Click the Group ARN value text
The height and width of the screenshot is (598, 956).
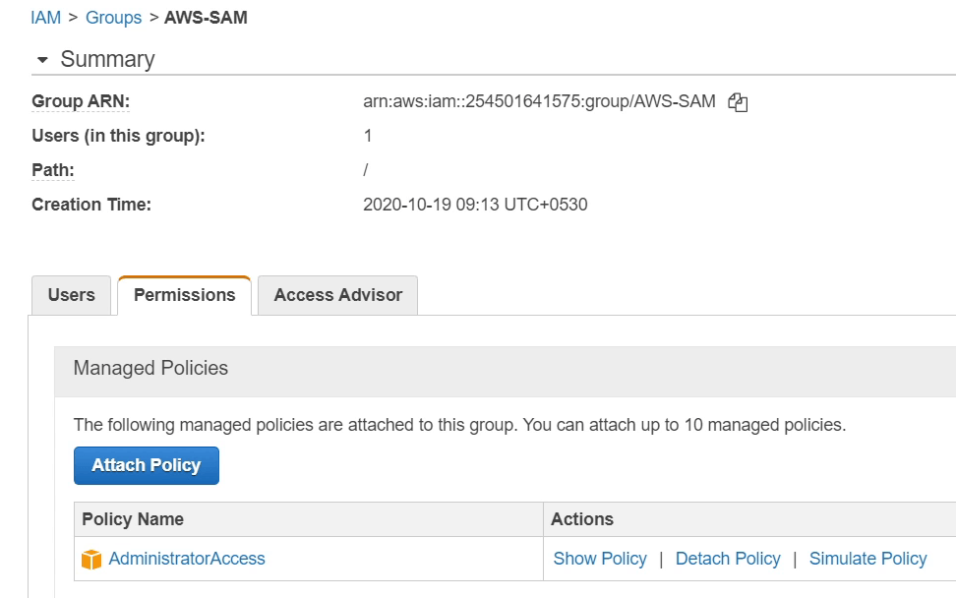pos(539,101)
